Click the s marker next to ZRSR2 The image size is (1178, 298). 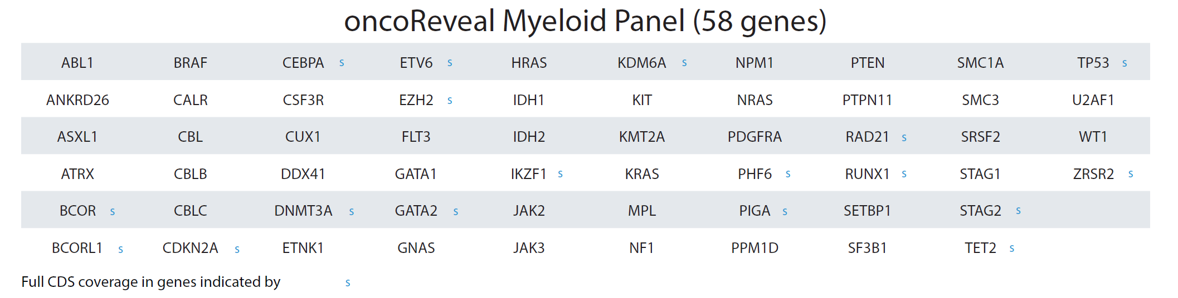[1131, 175]
